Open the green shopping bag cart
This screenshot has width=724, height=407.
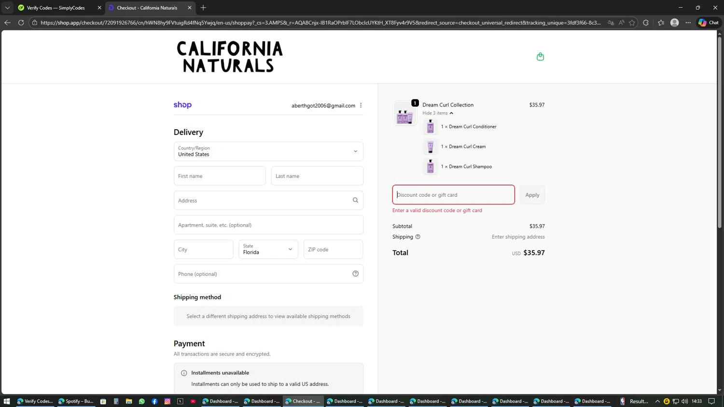point(540,57)
